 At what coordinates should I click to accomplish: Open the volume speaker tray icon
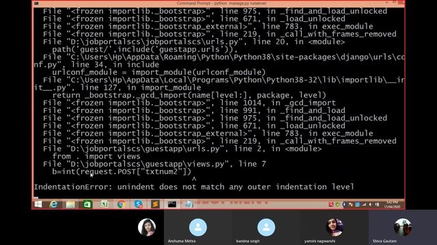coord(370,204)
